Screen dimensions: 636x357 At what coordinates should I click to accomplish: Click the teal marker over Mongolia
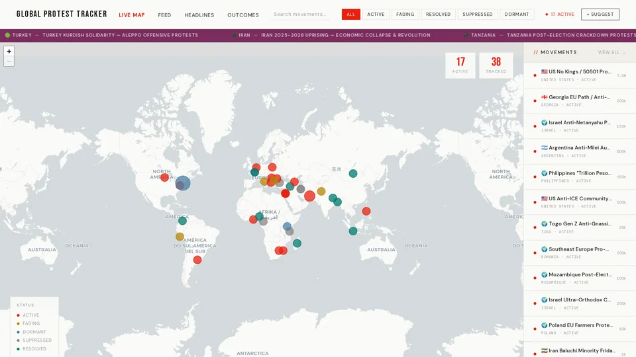(353, 174)
